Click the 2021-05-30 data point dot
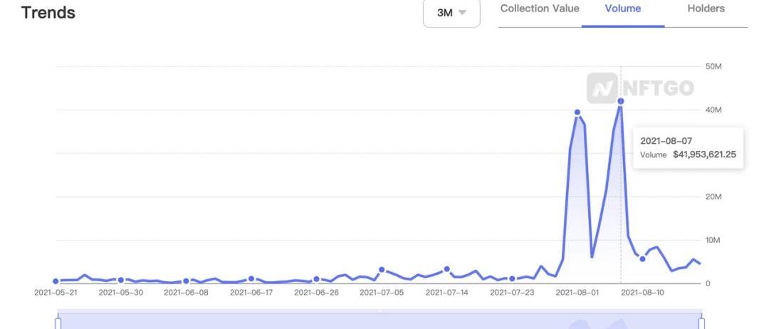The image size is (769, 329). [121, 281]
